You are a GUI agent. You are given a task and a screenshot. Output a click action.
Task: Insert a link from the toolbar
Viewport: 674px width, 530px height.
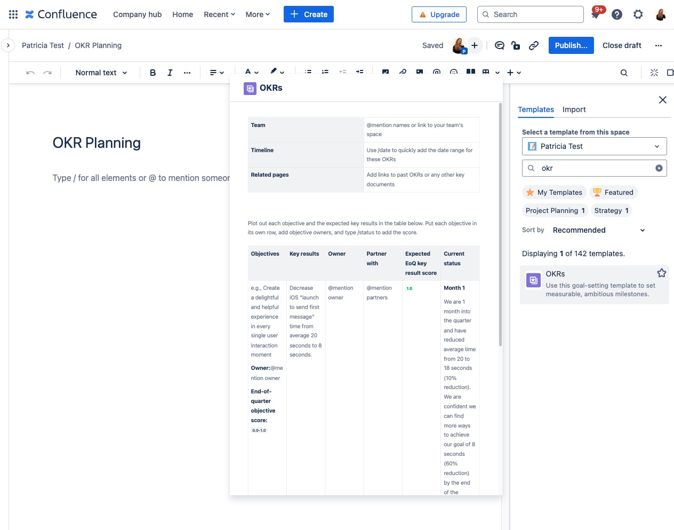(x=403, y=72)
